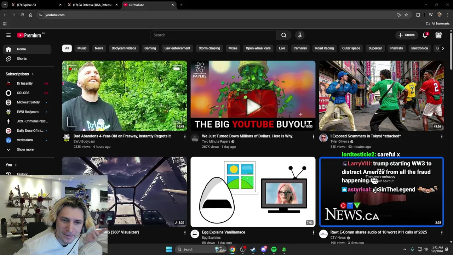This screenshot has height=255, width=453.
Task: Open Midwest Safety subscription channel
Action: tap(27, 102)
